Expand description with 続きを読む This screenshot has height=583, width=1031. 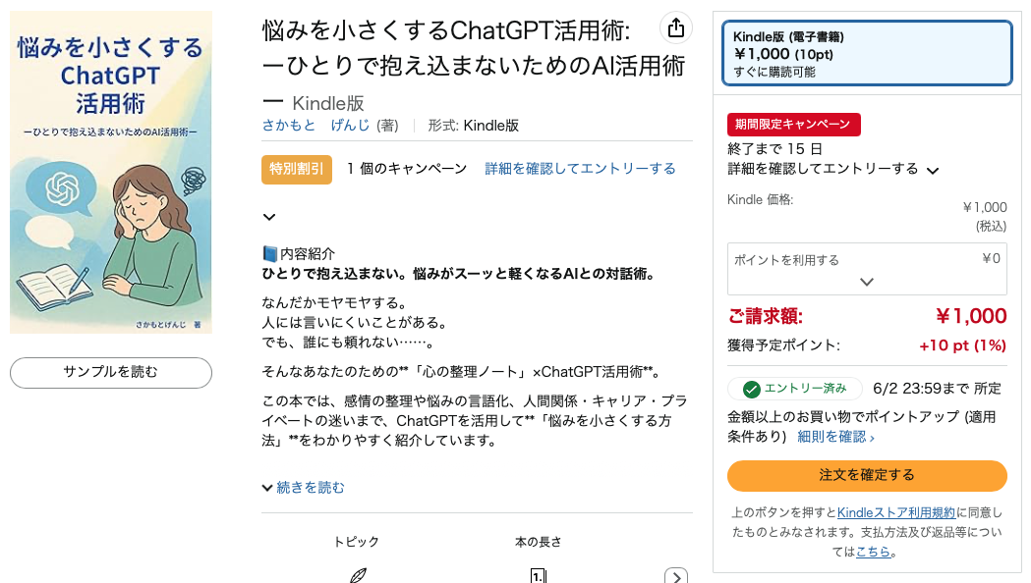[303, 487]
